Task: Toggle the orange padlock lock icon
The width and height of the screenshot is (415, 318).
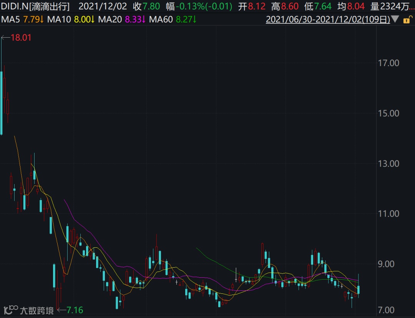Action: tap(408, 20)
